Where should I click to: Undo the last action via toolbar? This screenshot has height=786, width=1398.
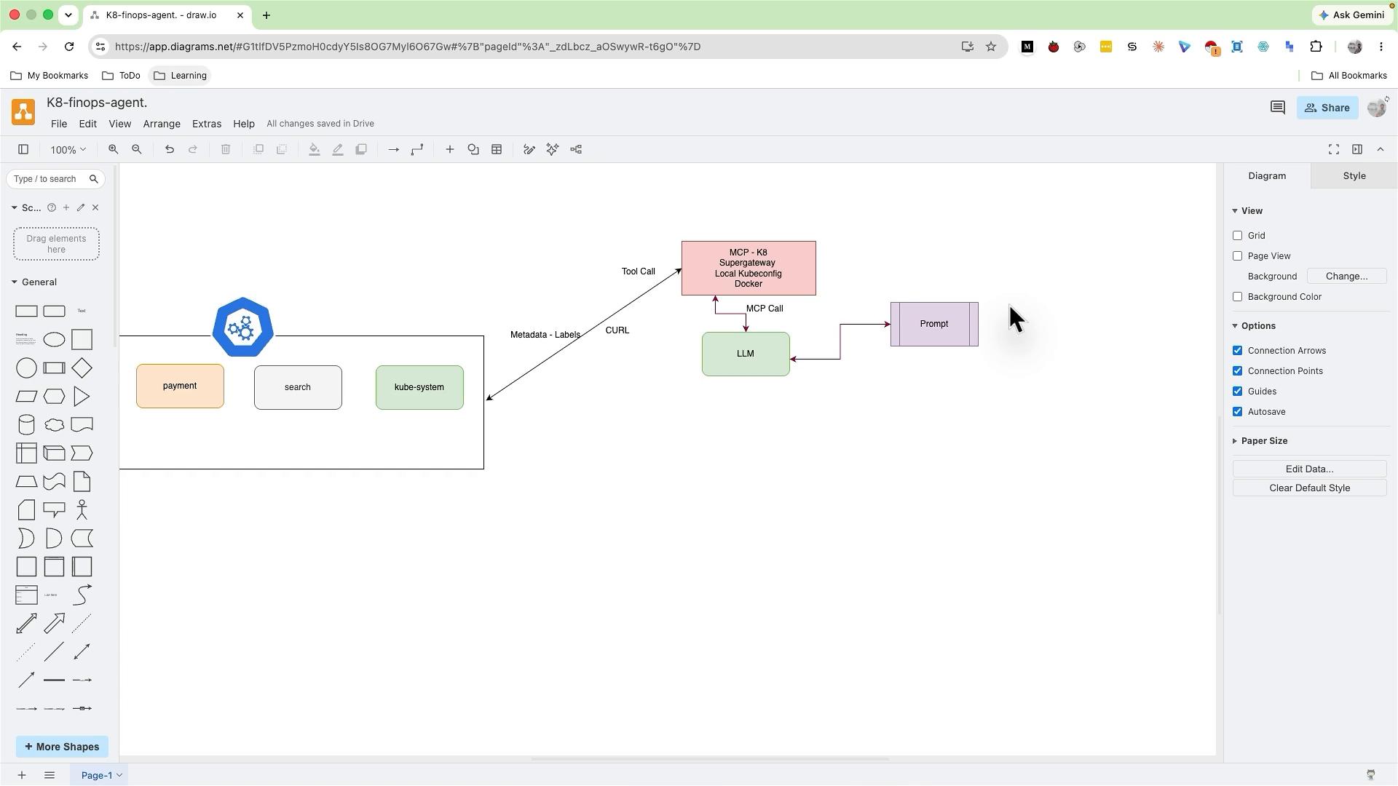170,149
